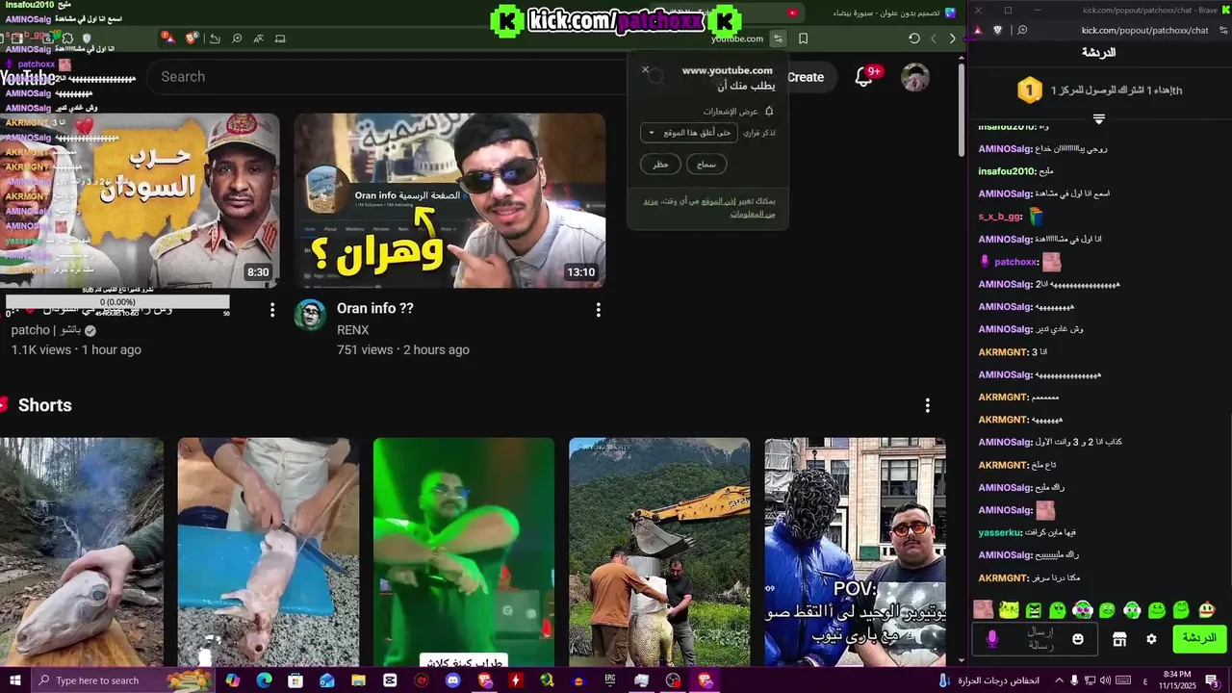Insert the angry green emote
This screenshot has width=1232, height=693.
1033,609
